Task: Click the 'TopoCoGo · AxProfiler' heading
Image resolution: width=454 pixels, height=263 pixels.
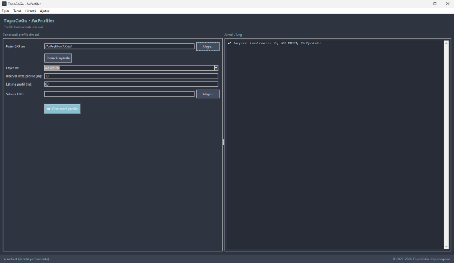Action: pos(29,20)
